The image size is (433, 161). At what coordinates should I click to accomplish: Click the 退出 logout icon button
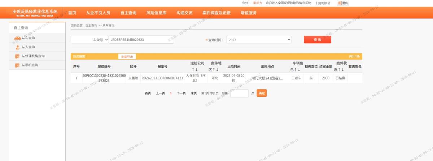click(343, 3)
